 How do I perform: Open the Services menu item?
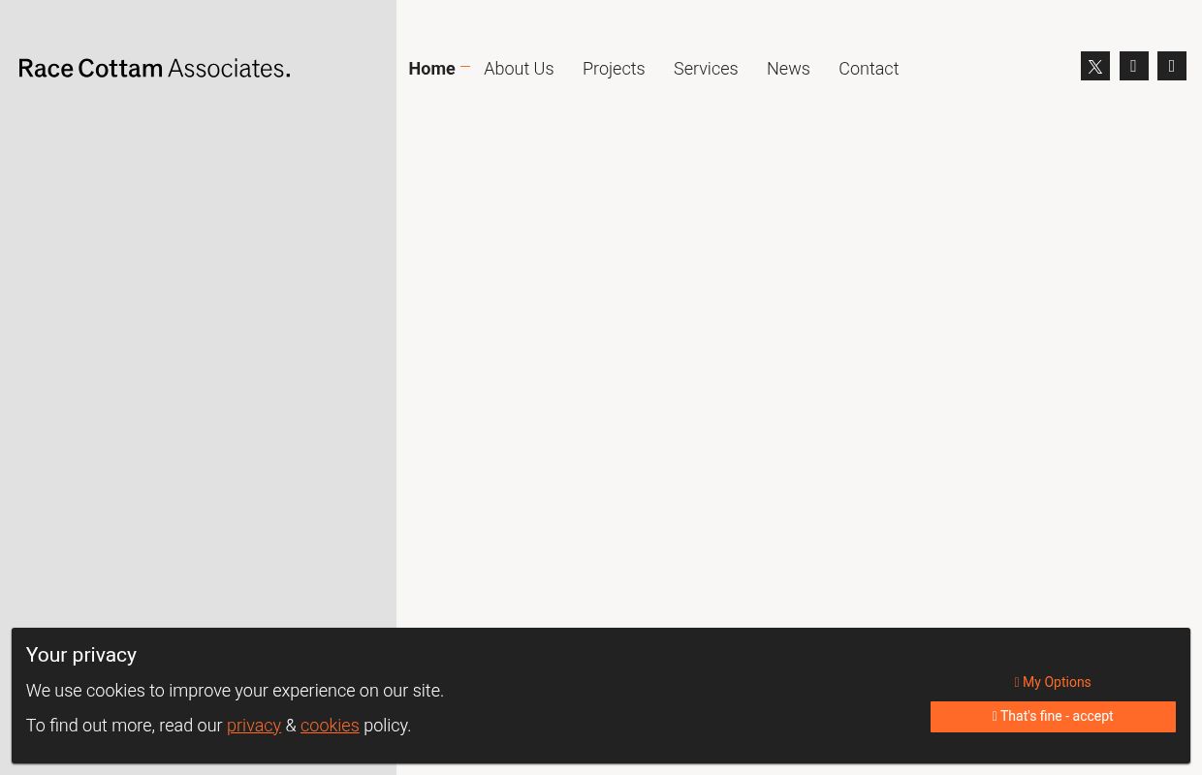click(x=706, y=69)
